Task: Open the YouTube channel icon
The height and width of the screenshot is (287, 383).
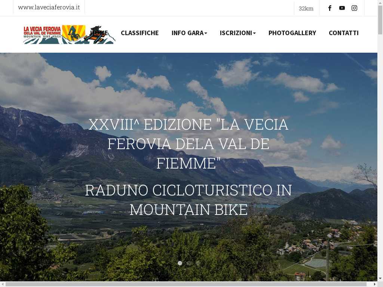Action: coord(342,8)
